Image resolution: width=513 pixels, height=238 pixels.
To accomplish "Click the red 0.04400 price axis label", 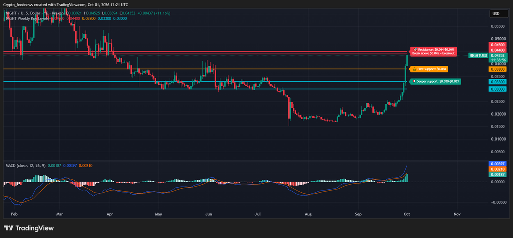I will (x=497, y=50).
